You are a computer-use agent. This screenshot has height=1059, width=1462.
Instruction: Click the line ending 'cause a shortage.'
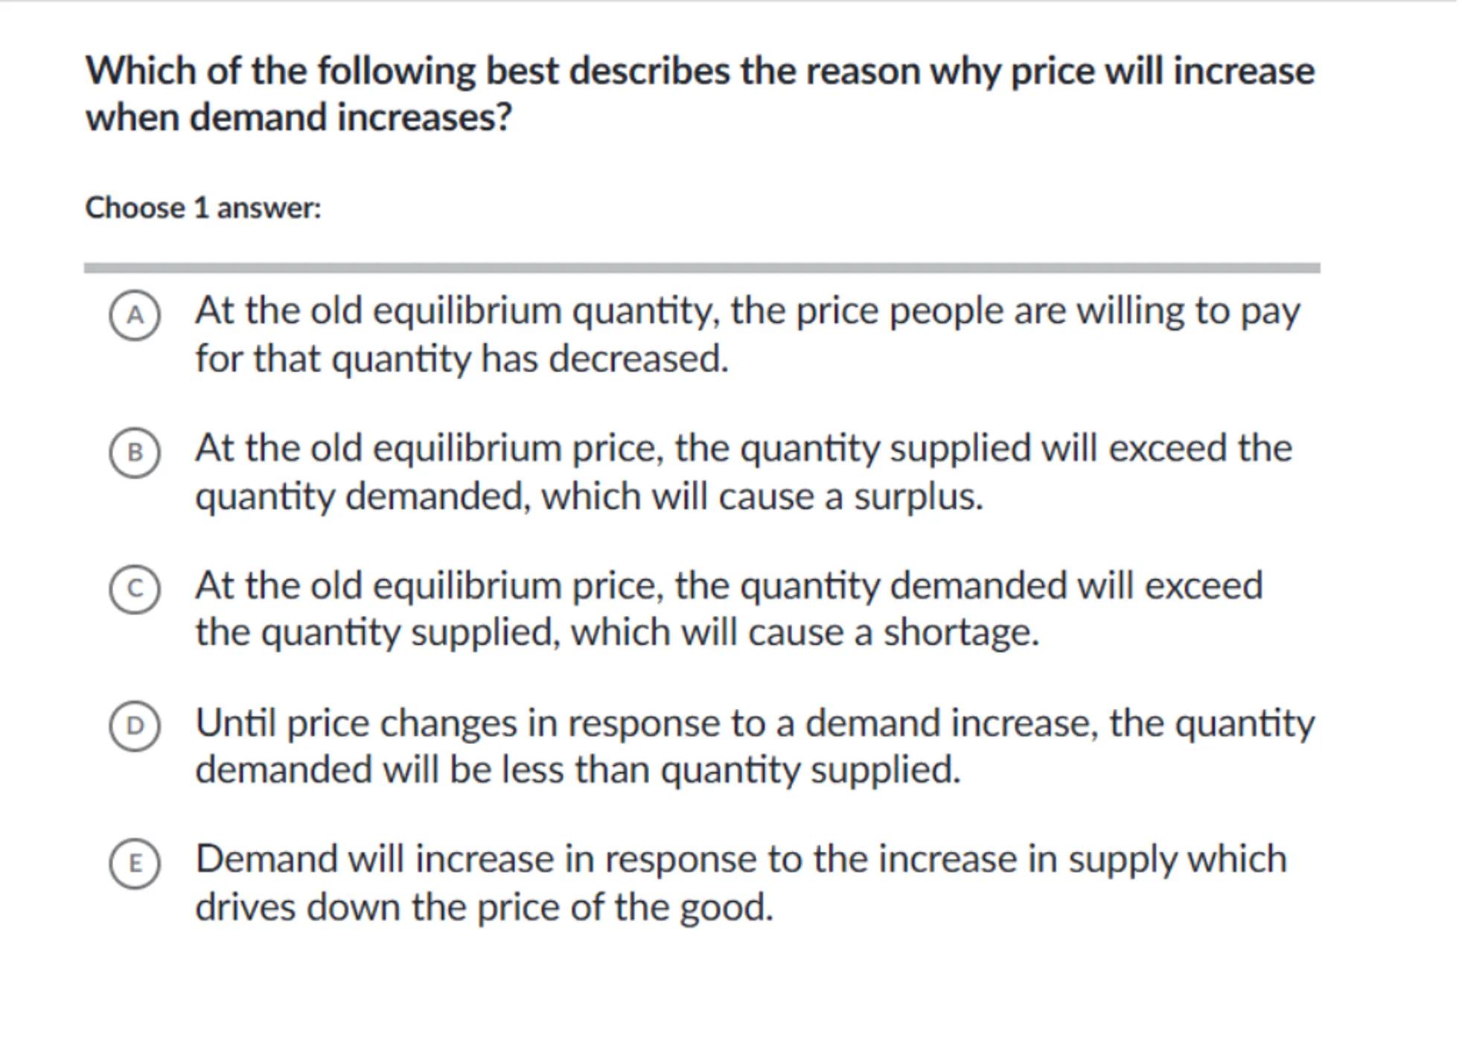[x=616, y=633]
